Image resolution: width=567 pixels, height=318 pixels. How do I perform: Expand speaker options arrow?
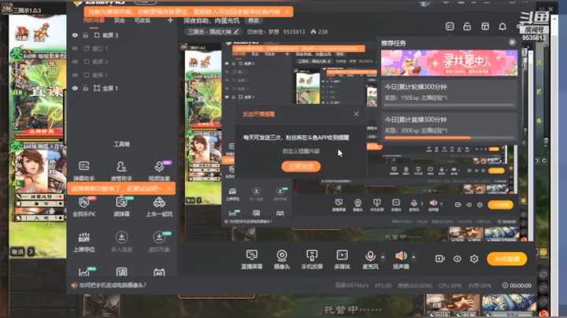[413, 257]
